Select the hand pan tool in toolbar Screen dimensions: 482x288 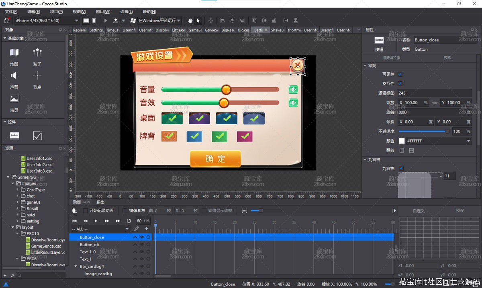(189, 21)
